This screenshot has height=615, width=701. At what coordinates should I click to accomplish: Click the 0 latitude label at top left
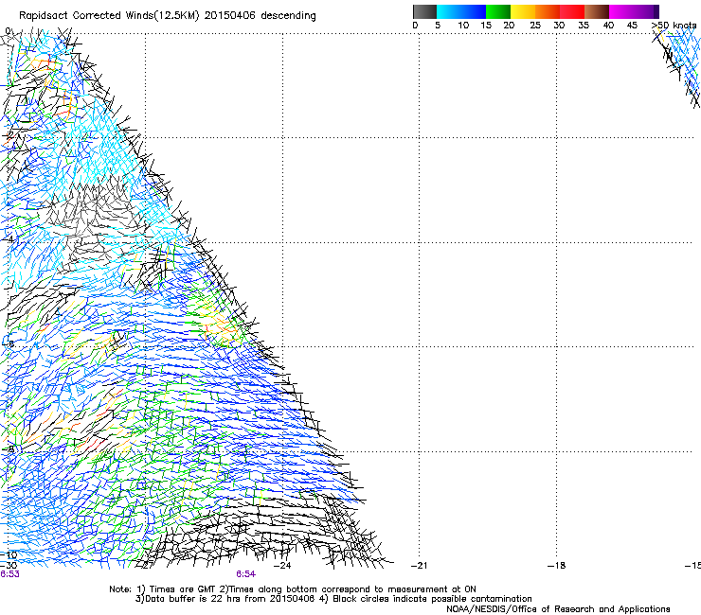click(8, 31)
